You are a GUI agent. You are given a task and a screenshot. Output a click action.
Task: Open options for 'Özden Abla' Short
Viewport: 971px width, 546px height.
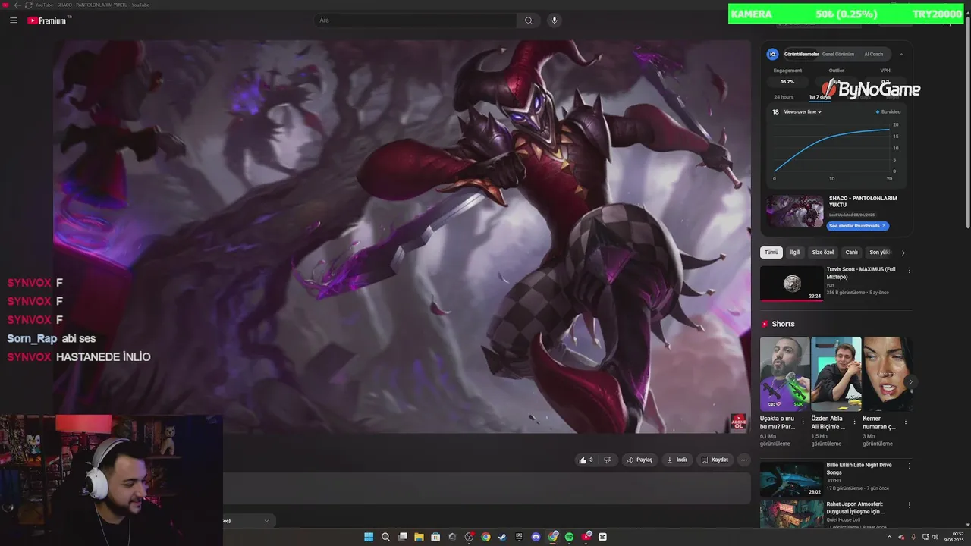tap(854, 421)
